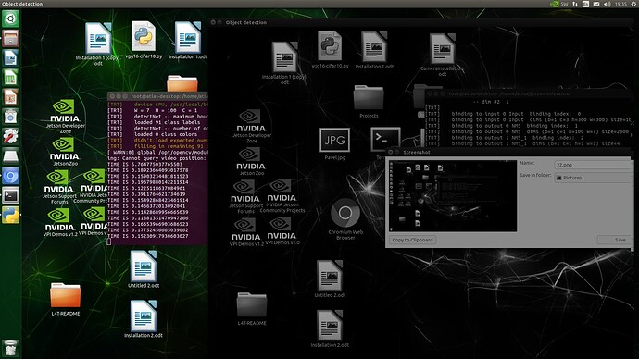639x359 pixels.
Task: Open grayscale VPI Demos v1.0 shortcut
Action: [x=282, y=231]
